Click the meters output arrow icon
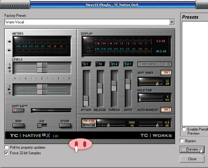208x168 pixels. (9, 50)
